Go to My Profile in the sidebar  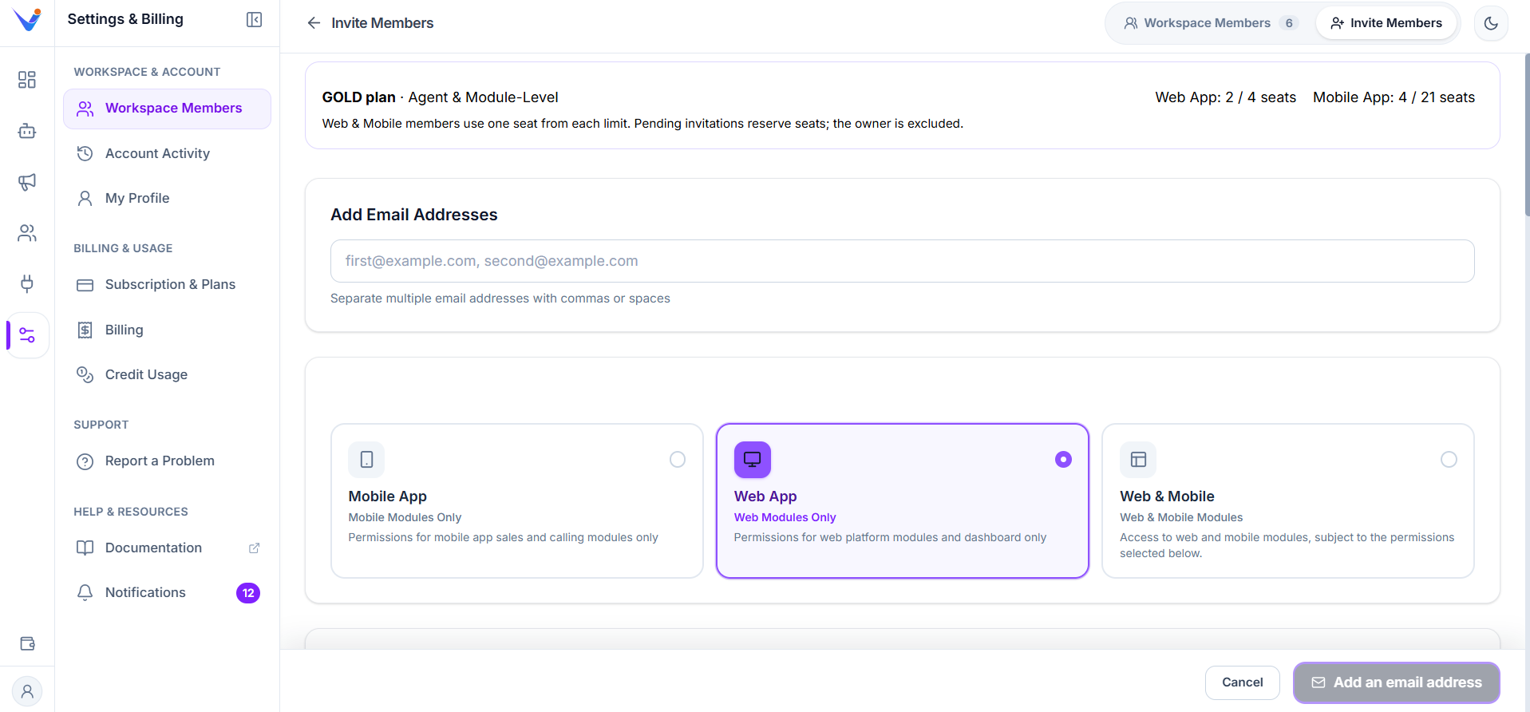(x=167, y=198)
